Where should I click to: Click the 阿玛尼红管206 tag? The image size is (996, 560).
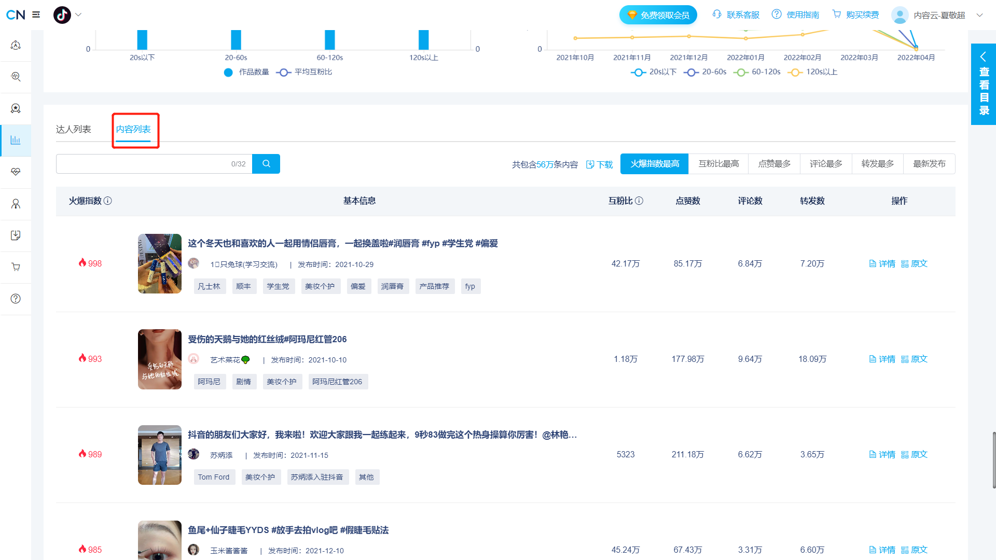pos(337,382)
